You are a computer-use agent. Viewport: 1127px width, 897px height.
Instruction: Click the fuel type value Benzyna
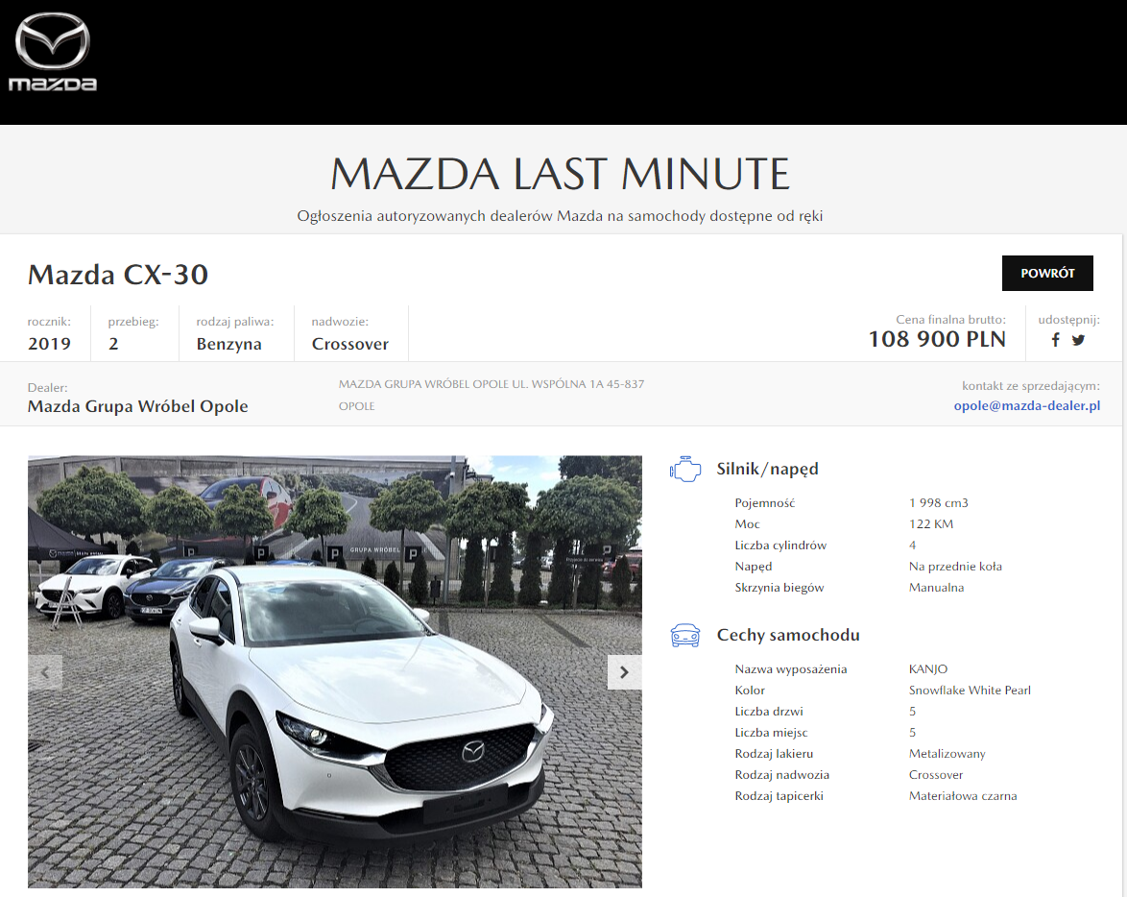tap(228, 344)
